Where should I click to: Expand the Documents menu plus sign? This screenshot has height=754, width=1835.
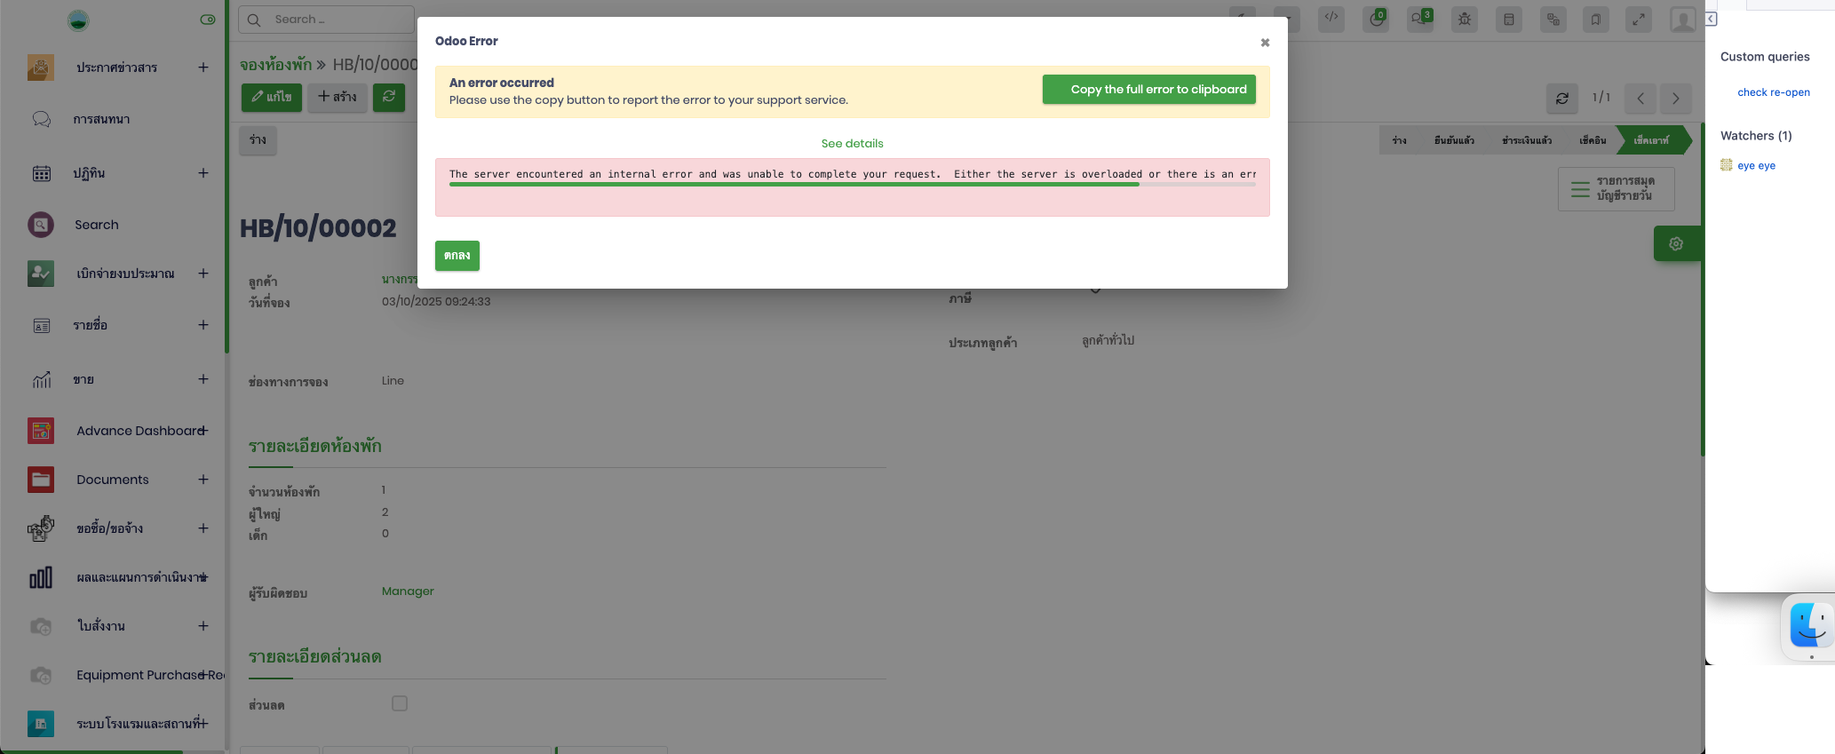click(x=203, y=480)
